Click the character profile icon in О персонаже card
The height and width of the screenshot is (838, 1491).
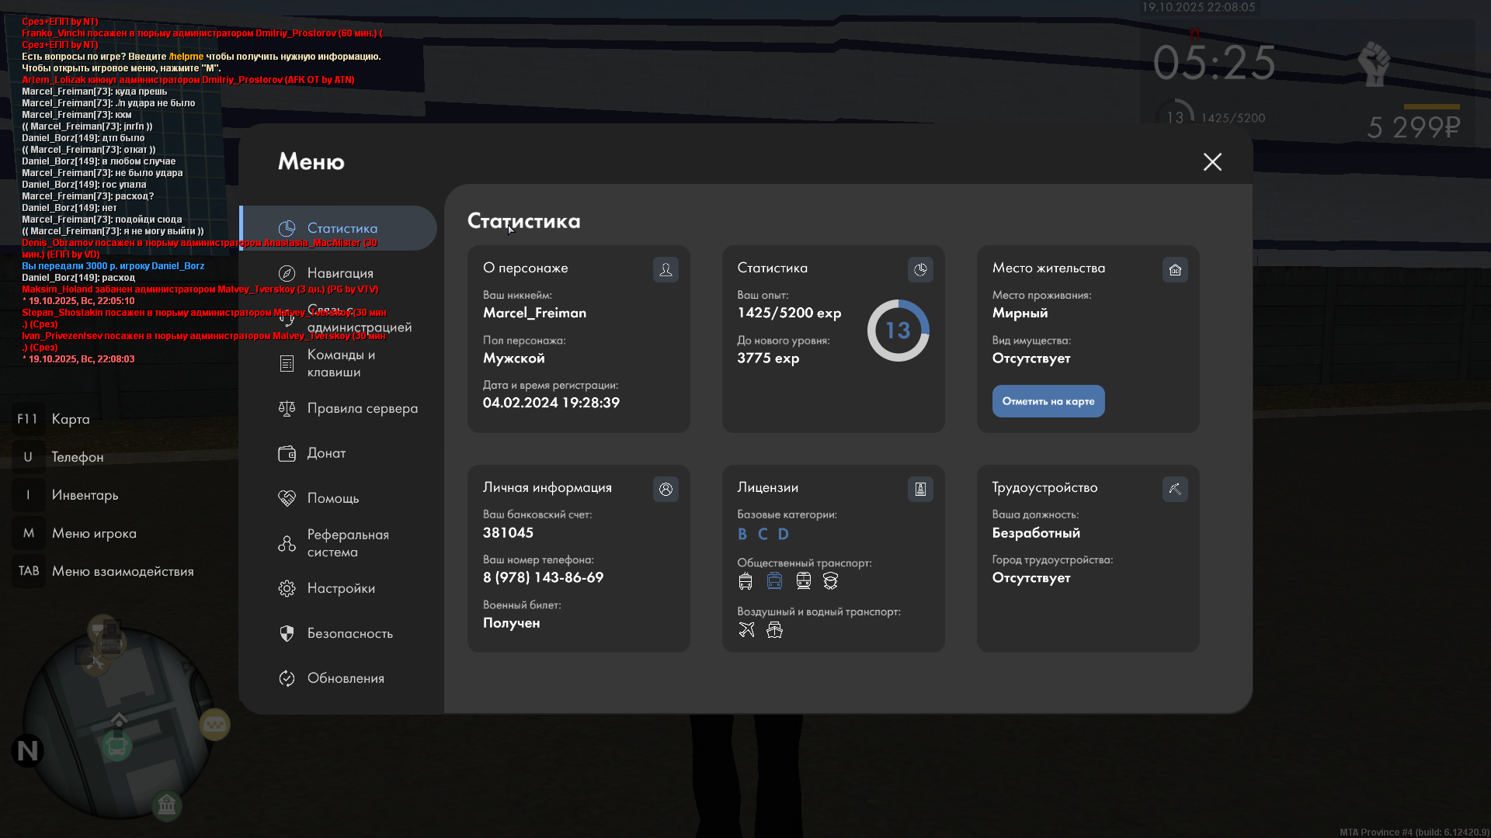[666, 269]
